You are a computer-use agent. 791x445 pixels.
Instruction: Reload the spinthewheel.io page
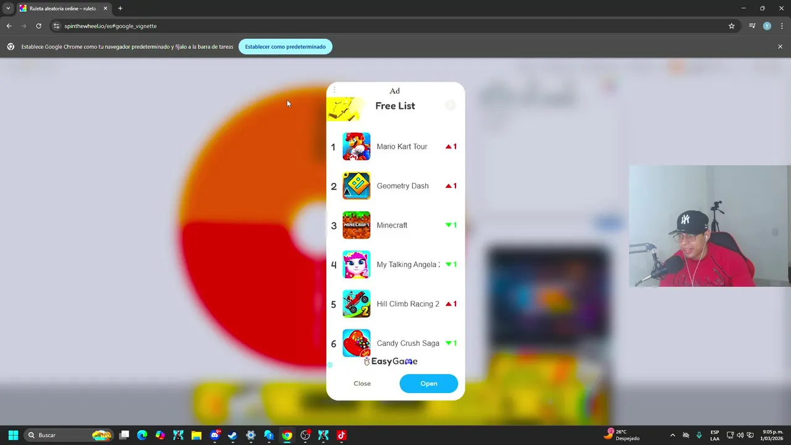[38, 26]
